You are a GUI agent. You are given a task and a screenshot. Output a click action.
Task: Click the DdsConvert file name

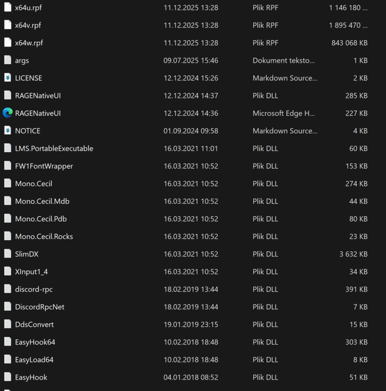(x=34, y=324)
